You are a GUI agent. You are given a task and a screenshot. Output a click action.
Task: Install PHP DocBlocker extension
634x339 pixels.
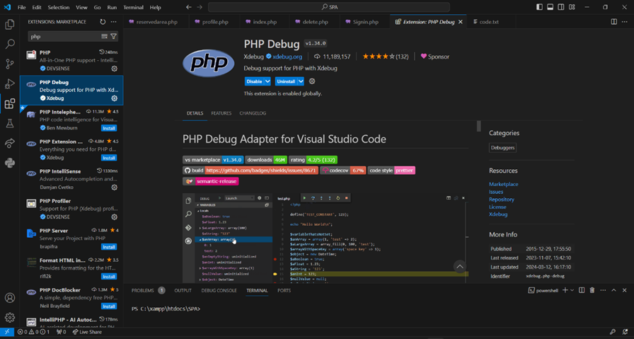(109, 306)
